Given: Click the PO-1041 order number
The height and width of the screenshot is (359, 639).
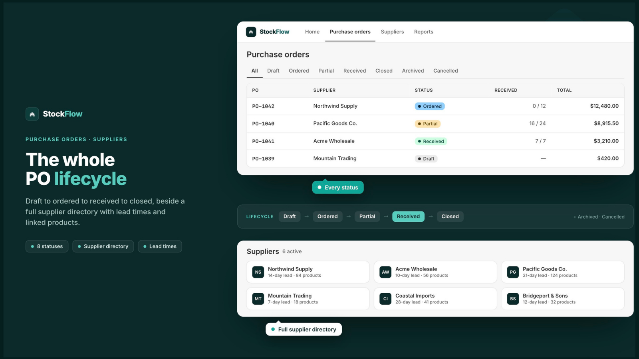Looking at the screenshot, I should click(263, 142).
